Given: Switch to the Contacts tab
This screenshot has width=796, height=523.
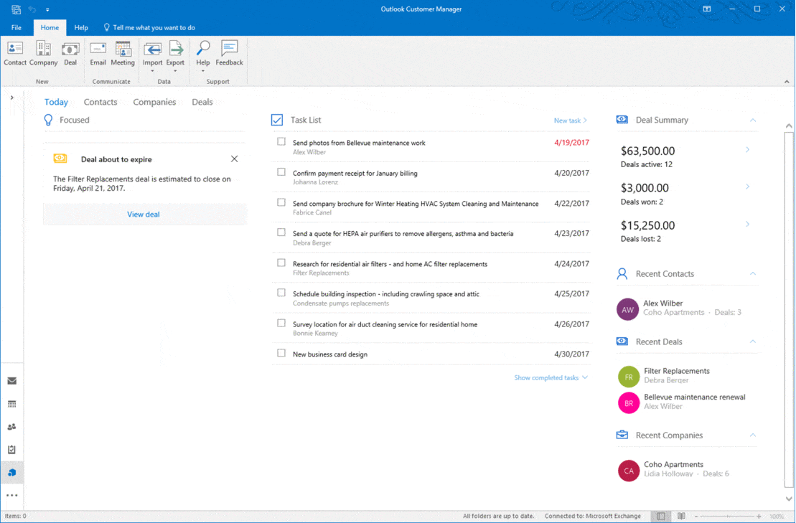Looking at the screenshot, I should tap(100, 102).
